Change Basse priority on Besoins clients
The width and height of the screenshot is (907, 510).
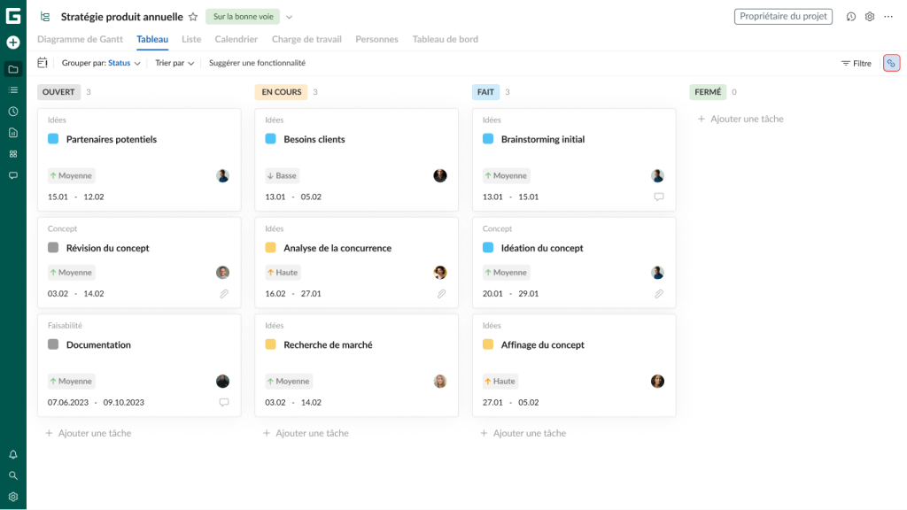coord(282,176)
